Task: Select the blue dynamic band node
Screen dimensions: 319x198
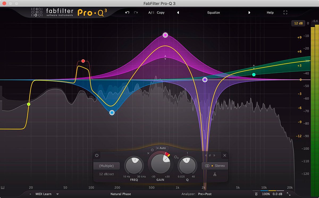Action: (x=112, y=113)
